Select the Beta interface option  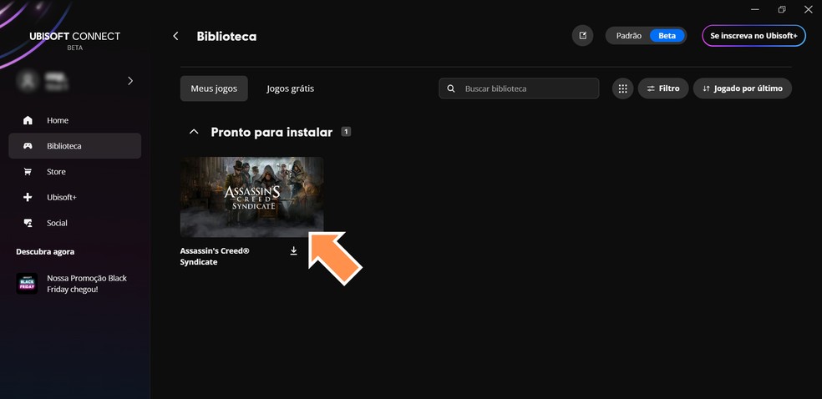tap(667, 36)
